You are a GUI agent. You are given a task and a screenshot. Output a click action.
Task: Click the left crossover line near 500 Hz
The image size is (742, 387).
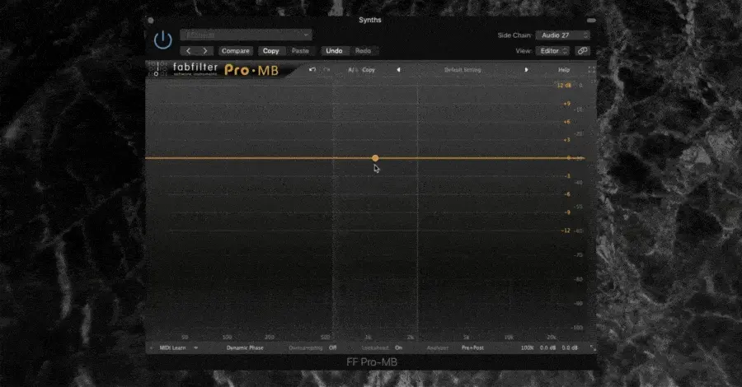click(x=333, y=208)
